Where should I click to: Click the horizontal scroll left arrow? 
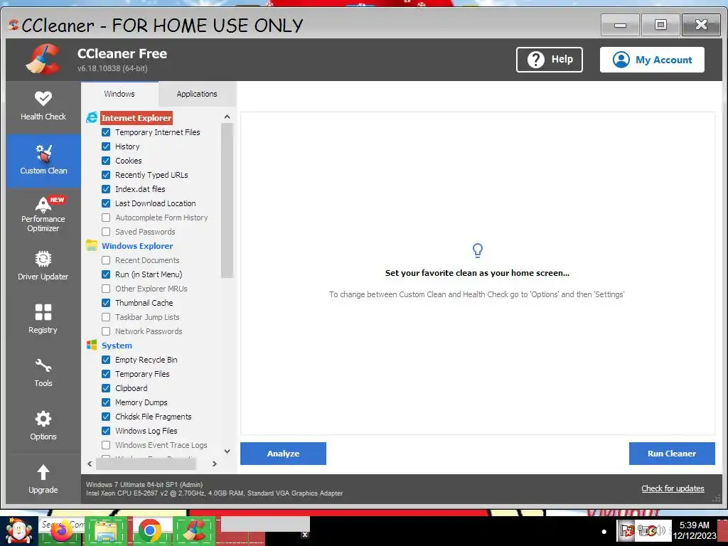90,464
